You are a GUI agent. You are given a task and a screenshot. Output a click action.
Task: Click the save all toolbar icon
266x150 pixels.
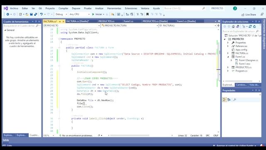36,15
